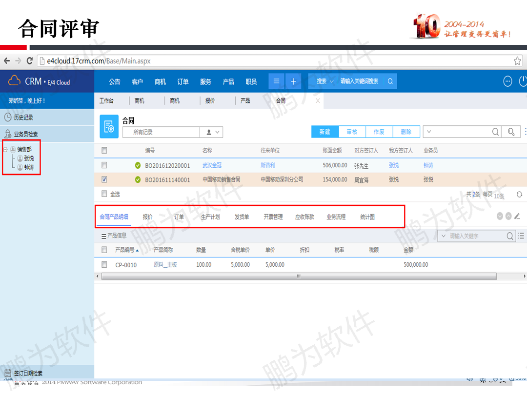This screenshot has height=395, width=527.
Task: Click the plus add icon in navbar
Action: click(293, 81)
